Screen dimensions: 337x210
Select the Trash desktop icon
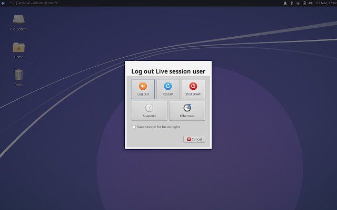[x=18, y=78]
